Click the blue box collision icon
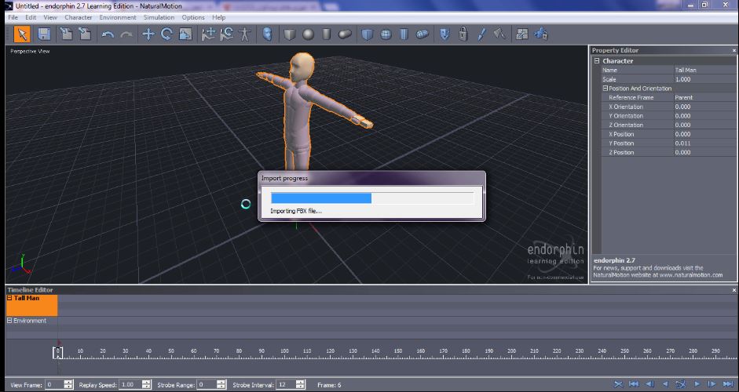Viewport: 739px width, 392px height. [368, 34]
